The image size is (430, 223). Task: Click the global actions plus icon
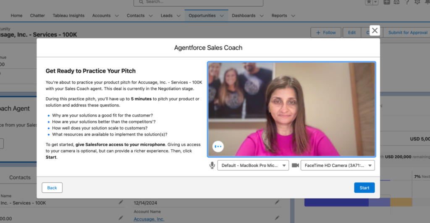387,2
